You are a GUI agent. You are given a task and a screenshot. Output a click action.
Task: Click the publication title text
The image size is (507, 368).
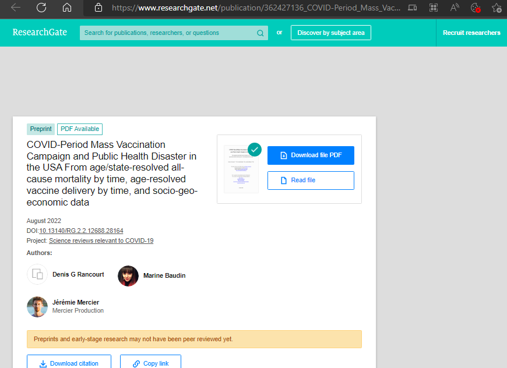112,173
